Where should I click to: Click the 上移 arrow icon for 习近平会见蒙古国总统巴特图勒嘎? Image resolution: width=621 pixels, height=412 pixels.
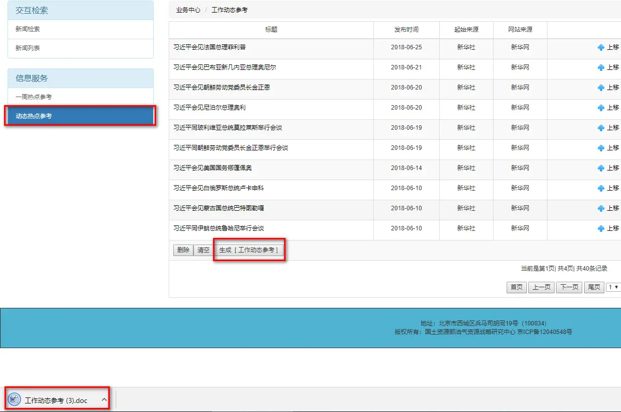600,208
